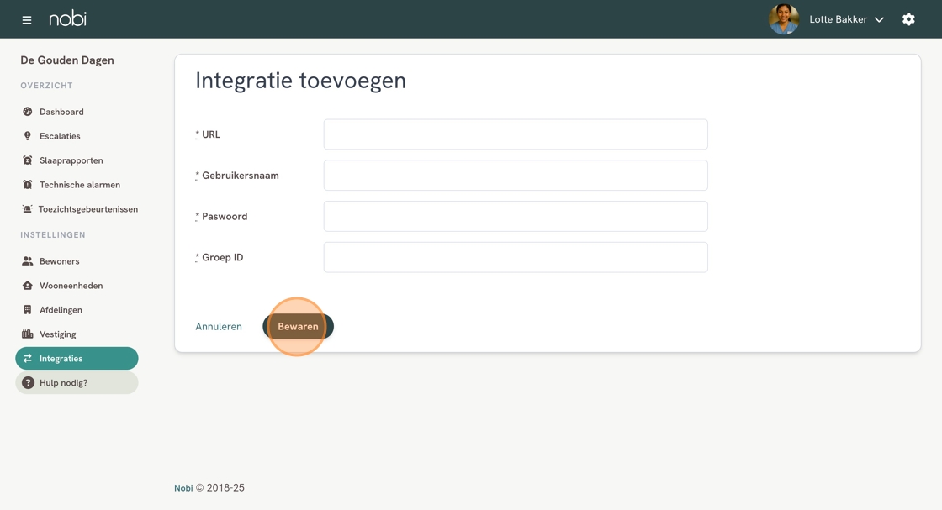The image size is (942, 510).
Task: Click the Dashboard icon in sidebar
Action: [x=28, y=112]
